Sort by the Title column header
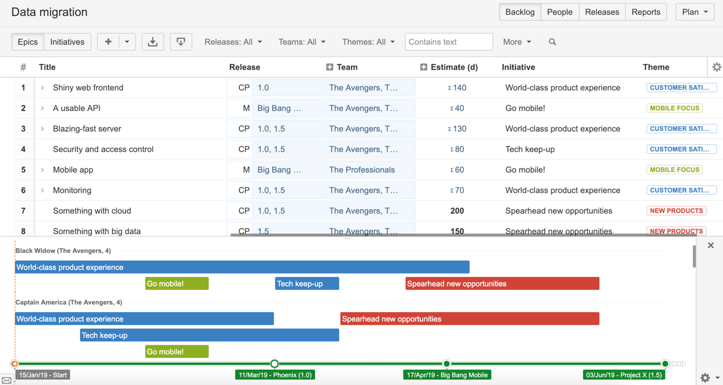The image size is (723, 385). coord(47,67)
